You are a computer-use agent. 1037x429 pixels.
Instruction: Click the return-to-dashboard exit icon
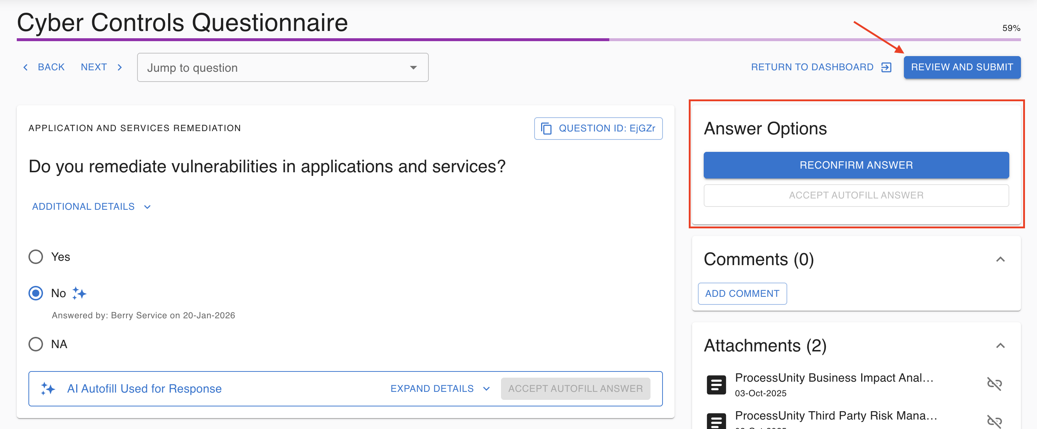coord(886,67)
